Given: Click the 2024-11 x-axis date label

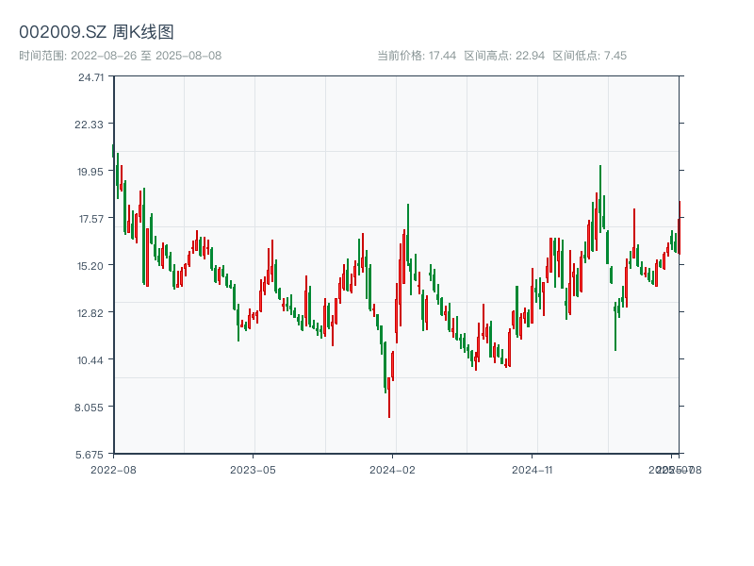Looking at the screenshot, I should click(x=533, y=469).
